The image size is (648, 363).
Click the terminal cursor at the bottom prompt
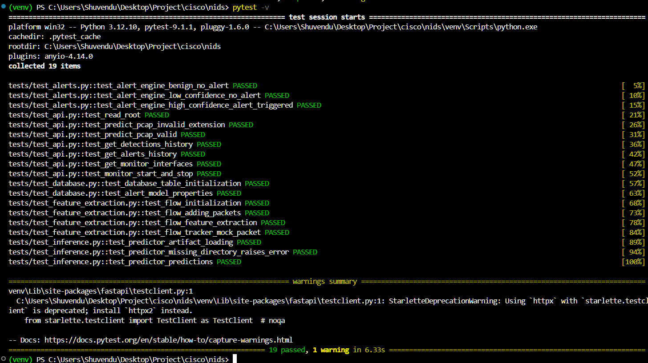(235, 359)
